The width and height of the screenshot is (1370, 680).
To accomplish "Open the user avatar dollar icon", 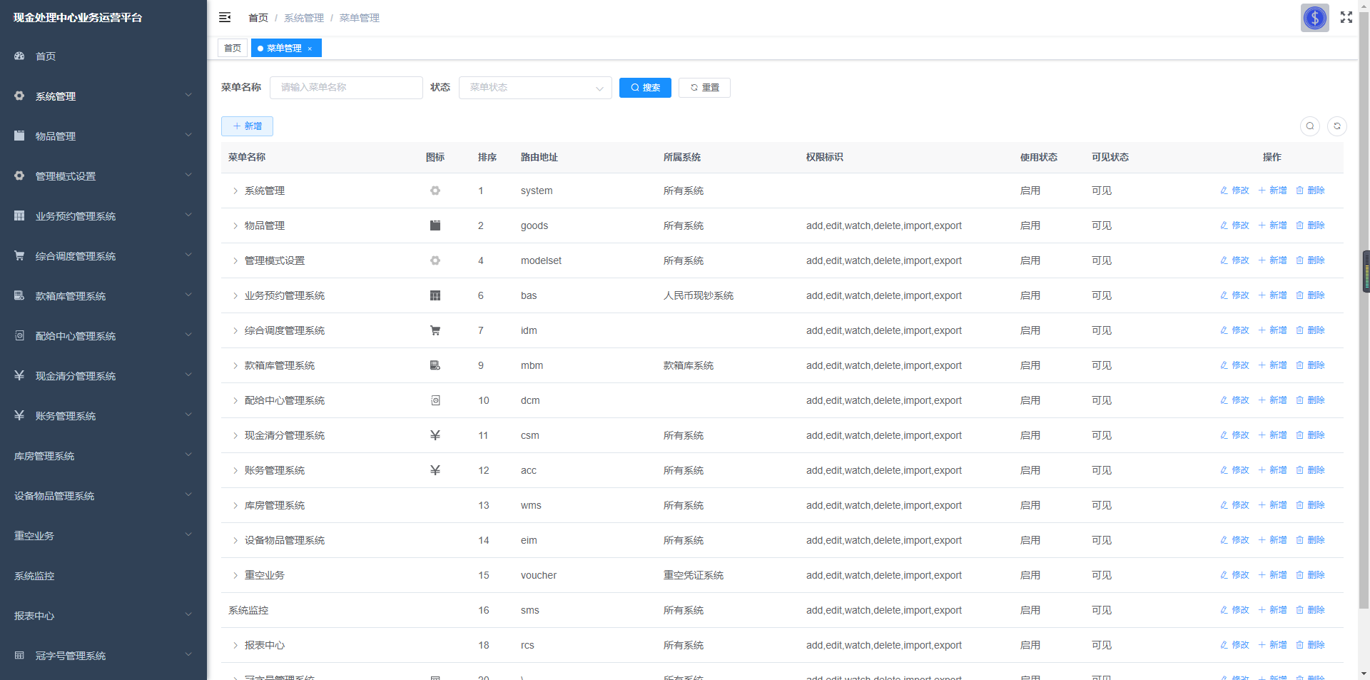I will 1314,18.
